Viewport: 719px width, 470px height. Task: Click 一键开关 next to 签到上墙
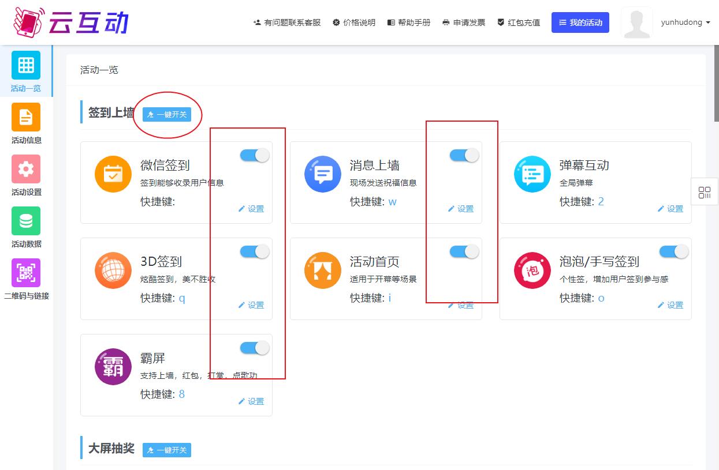(x=167, y=114)
